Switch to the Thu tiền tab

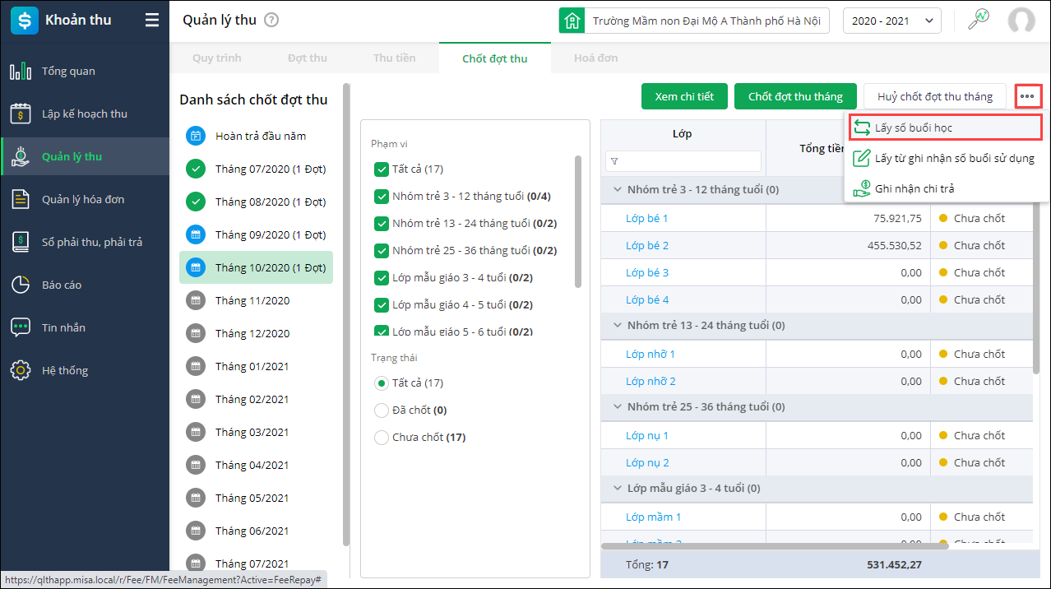[x=394, y=58]
